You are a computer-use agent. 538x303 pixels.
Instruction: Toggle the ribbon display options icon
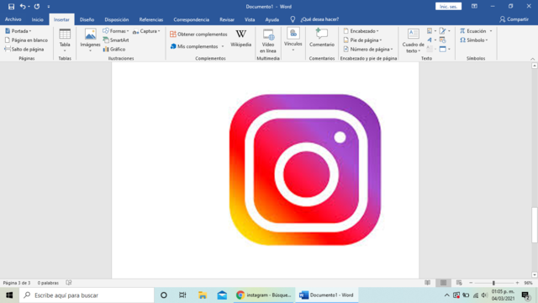click(474, 6)
